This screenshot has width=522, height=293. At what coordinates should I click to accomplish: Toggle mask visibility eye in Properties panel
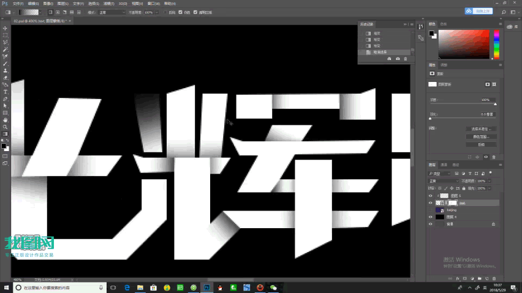(486, 157)
